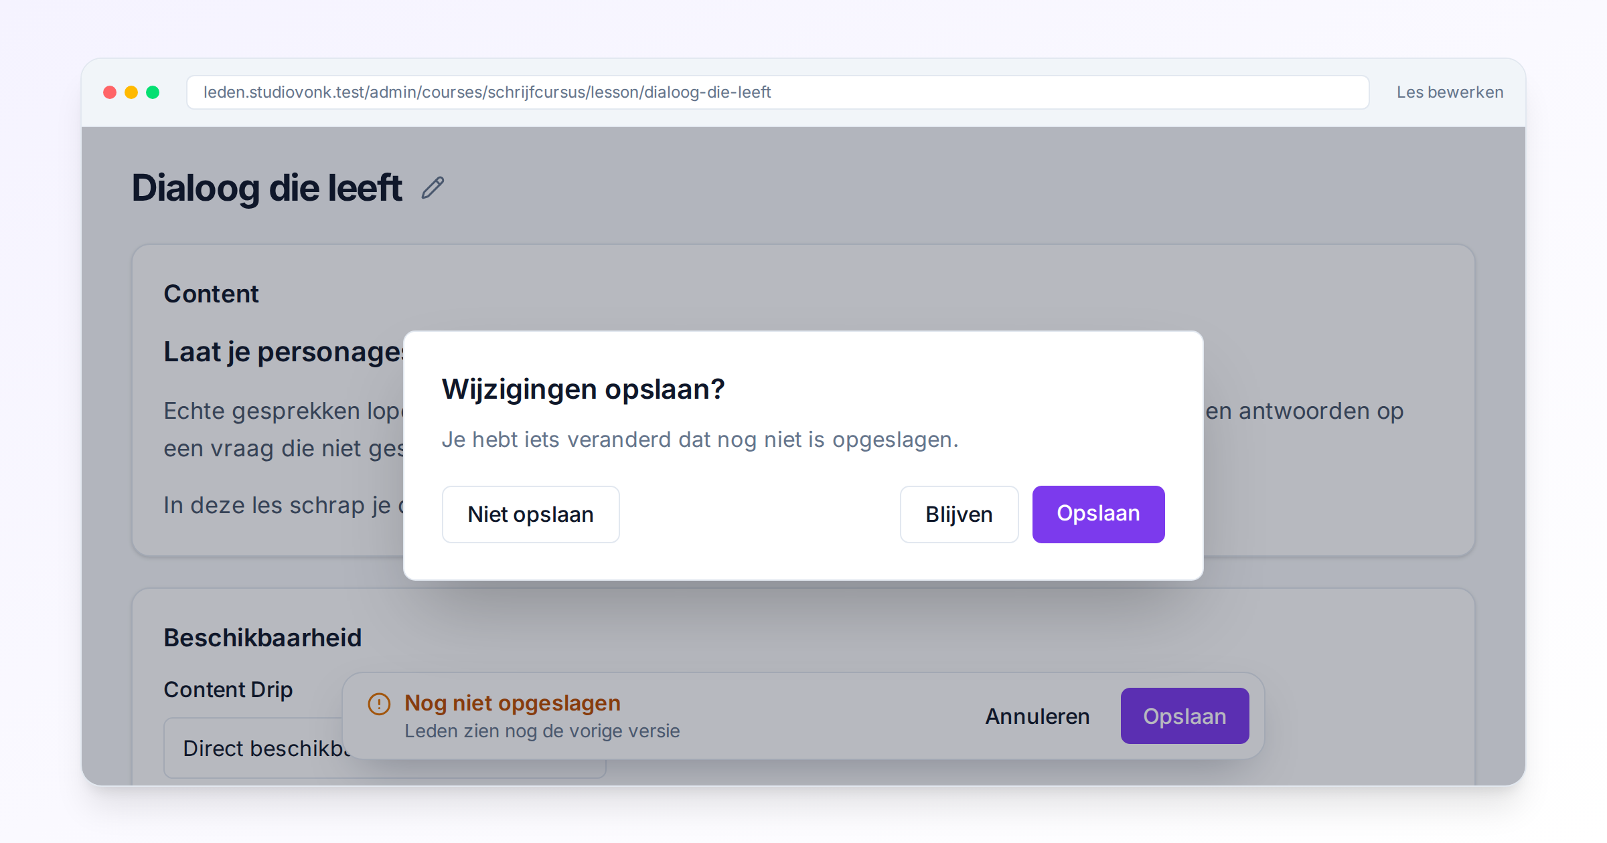Click the Nog niet opgeslagen status text

[x=512, y=703]
